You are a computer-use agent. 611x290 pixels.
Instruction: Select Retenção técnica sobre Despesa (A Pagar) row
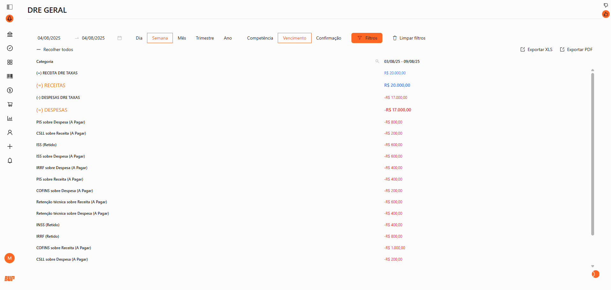click(313, 213)
